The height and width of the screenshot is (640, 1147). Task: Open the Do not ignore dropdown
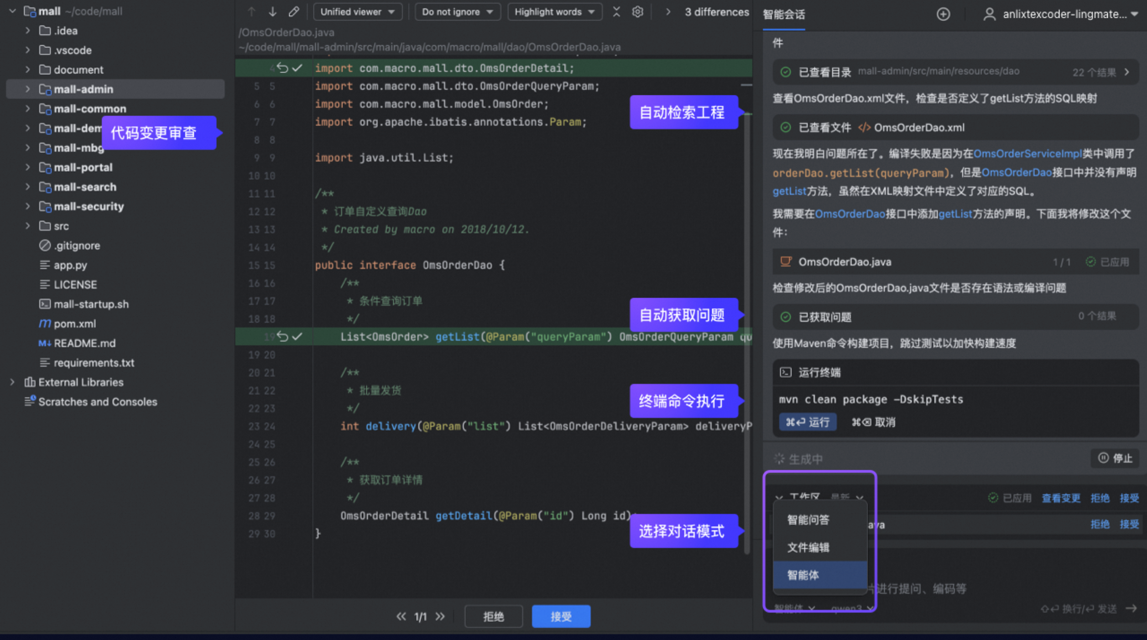click(458, 12)
